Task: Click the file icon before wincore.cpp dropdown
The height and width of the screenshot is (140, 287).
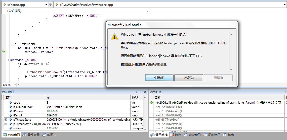Action: click(x=4, y=5)
